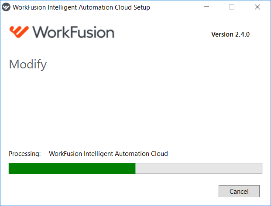Select the Version 2.4.0 label
This screenshot has height=206, width=271.
(x=230, y=34)
